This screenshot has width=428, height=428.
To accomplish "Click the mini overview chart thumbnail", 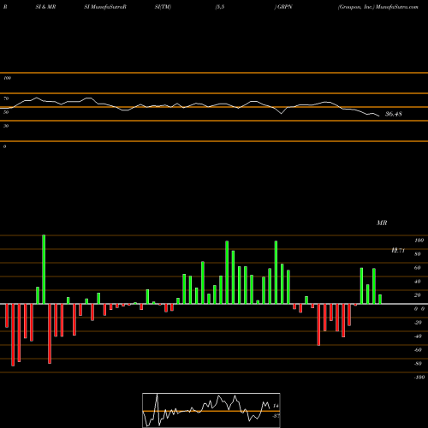I will (211, 410).
